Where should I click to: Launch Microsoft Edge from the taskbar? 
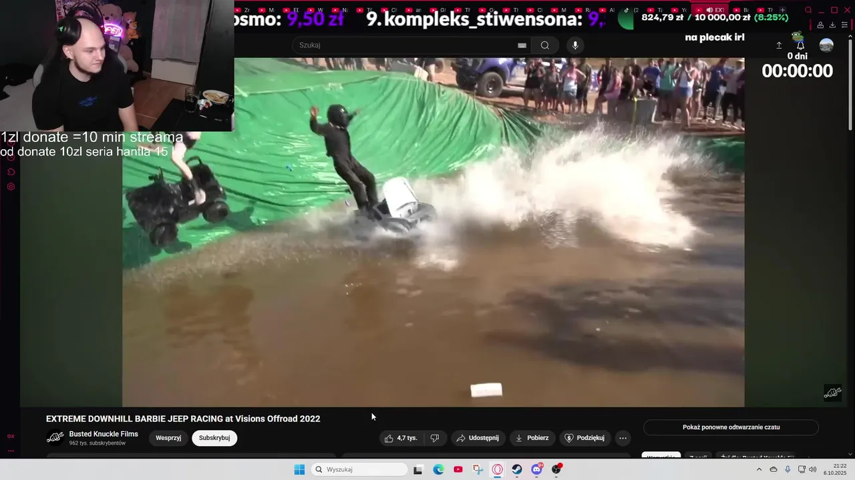click(438, 469)
